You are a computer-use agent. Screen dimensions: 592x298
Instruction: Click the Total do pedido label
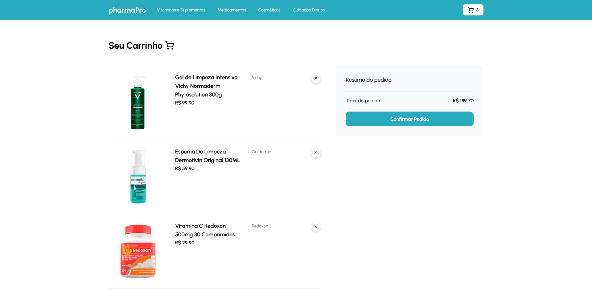pyautogui.click(x=363, y=101)
